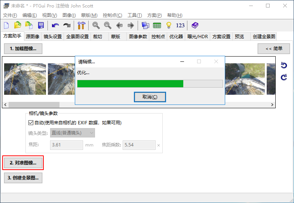Open the 控制点(C) menu

[x=112, y=15]
